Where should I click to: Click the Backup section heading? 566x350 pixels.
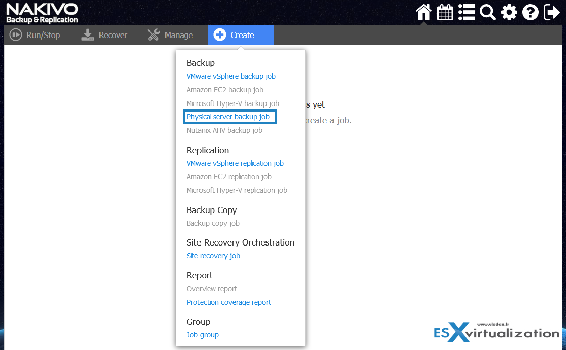[x=201, y=63]
